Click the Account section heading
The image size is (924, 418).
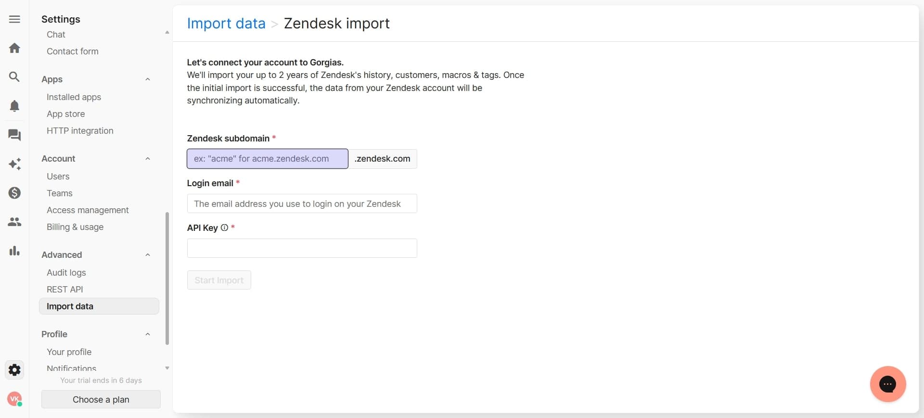[58, 159]
